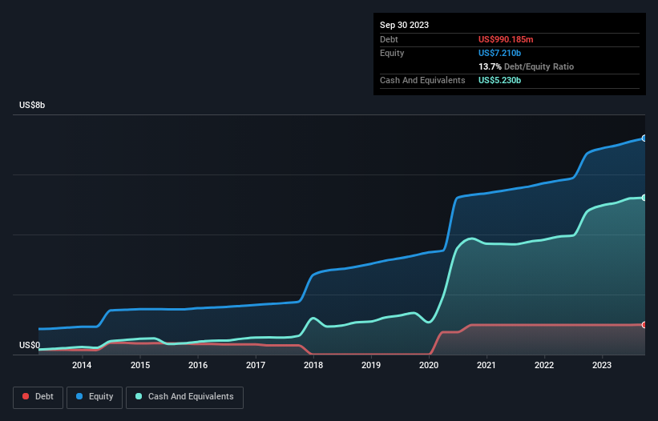This screenshot has height=421, width=658.
Task: Select the blue Equity endpoint marker
Action: [x=644, y=138]
